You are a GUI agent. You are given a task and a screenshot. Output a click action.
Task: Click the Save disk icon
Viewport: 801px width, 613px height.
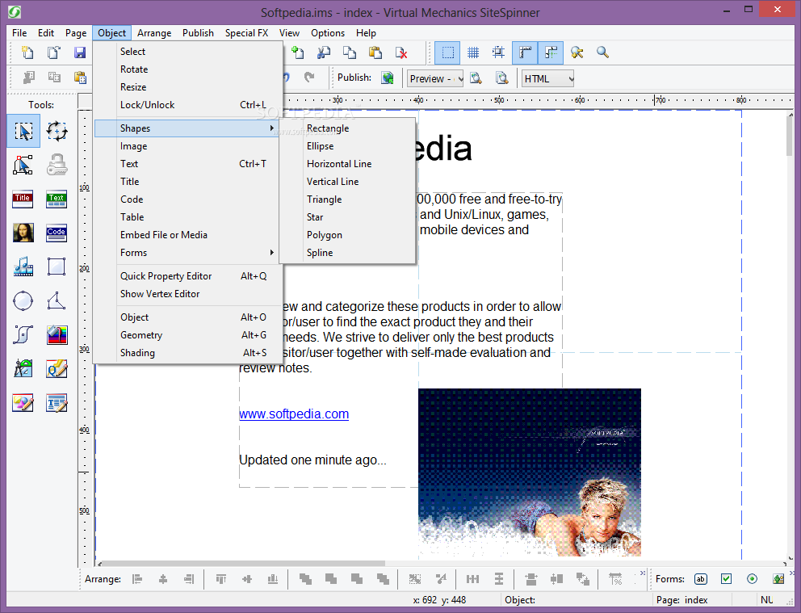point(80,52)
